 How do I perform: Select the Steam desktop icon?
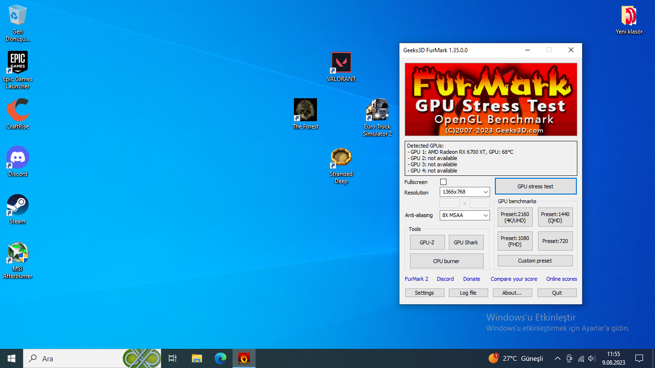click(18, 209)
